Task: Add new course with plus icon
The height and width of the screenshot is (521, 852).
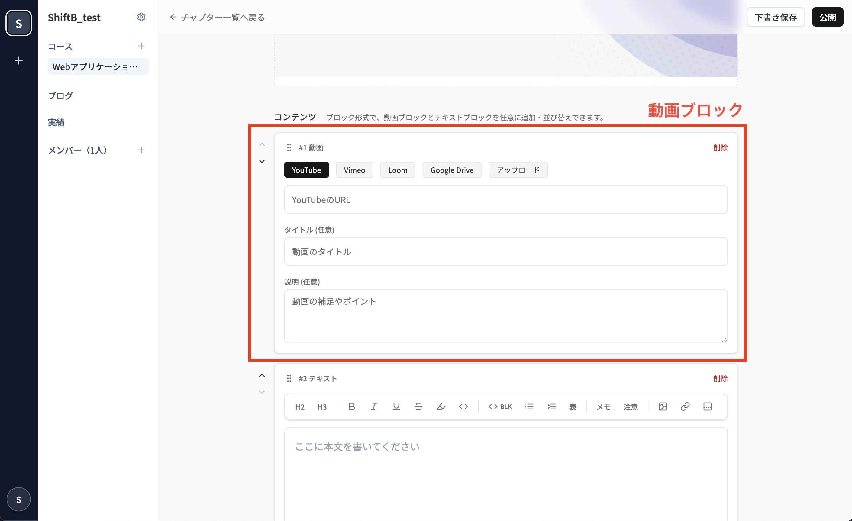Action: [141, 46]
